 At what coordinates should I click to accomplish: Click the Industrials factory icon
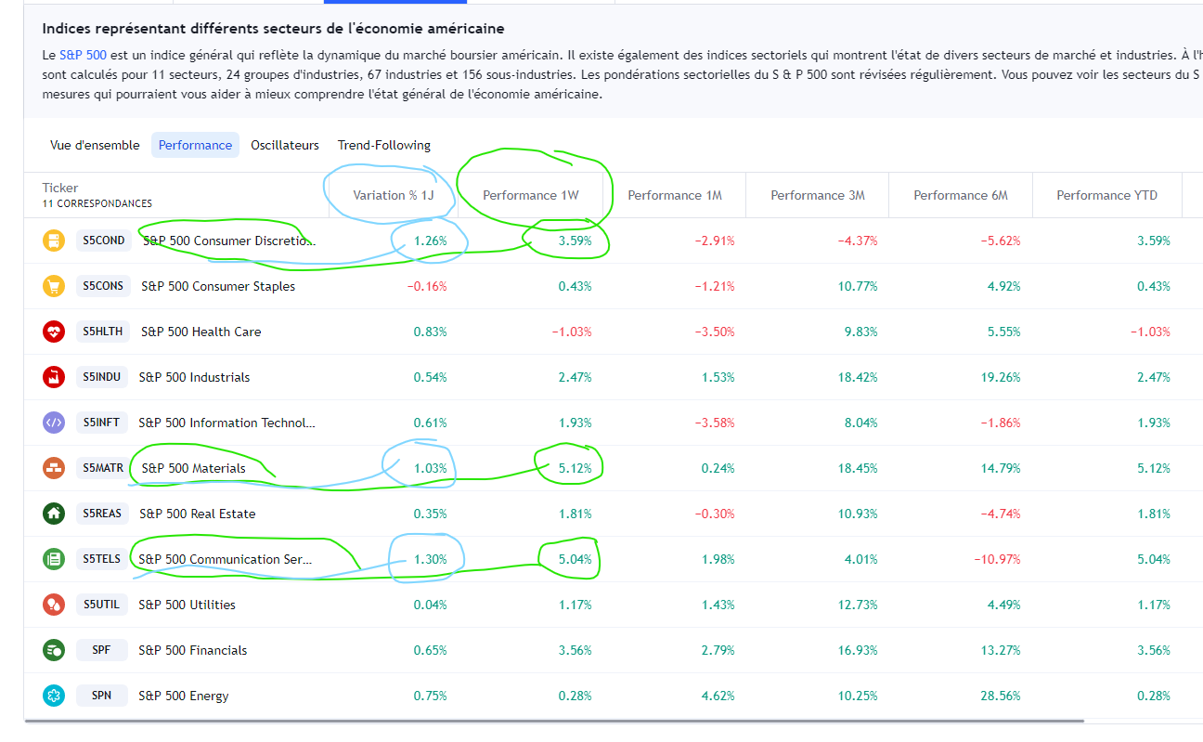point(53,377)
